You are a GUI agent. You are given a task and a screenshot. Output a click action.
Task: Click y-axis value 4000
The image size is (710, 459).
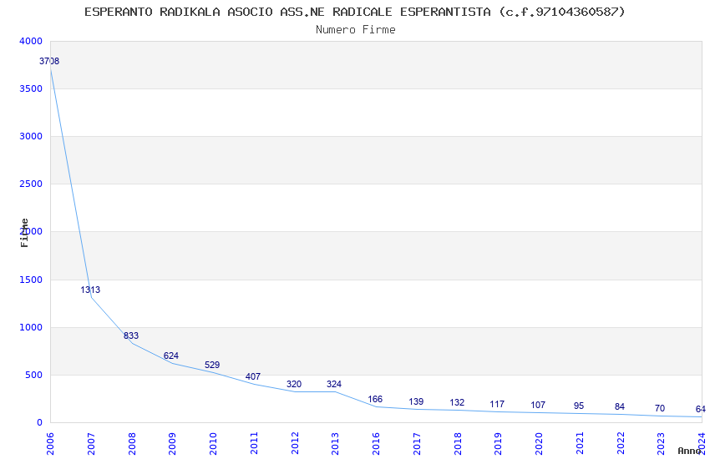(x=31, y=41)
